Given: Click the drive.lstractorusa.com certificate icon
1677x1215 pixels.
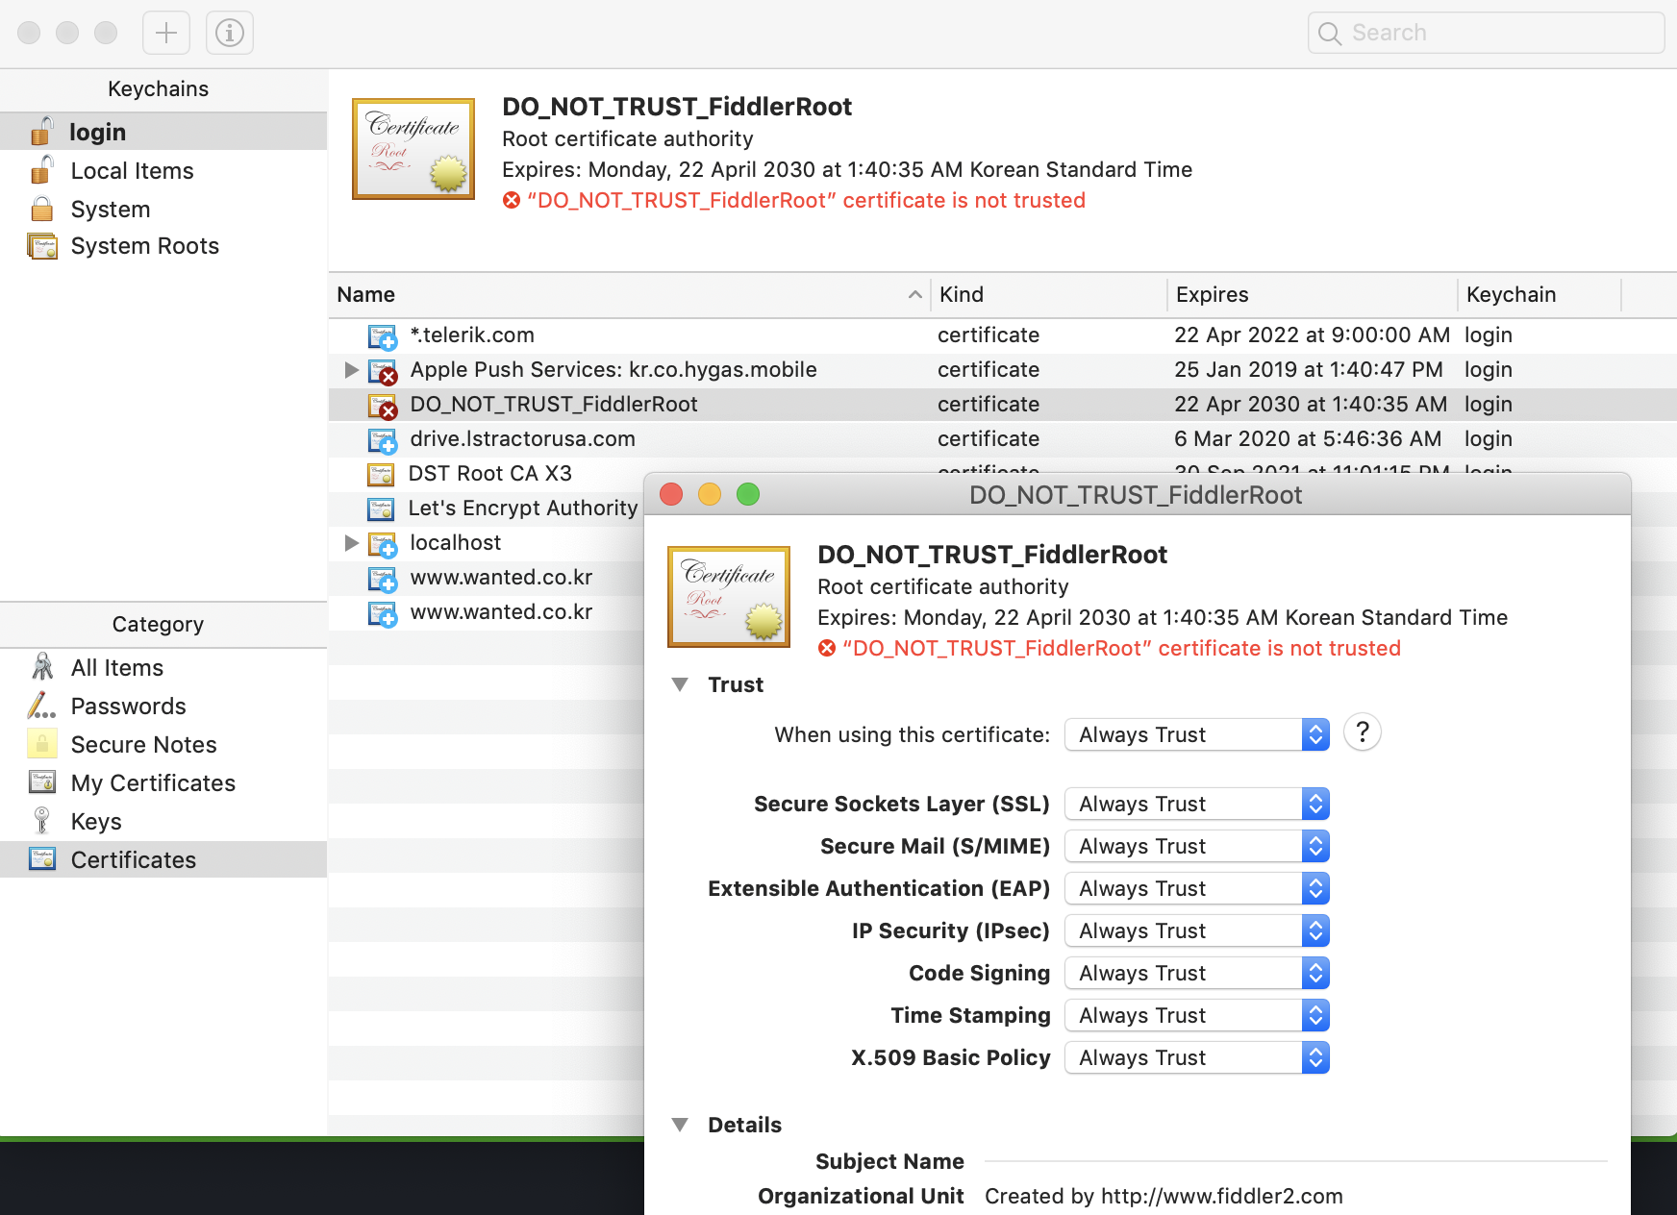Looking at the screenshot, I should click(382, 440).
